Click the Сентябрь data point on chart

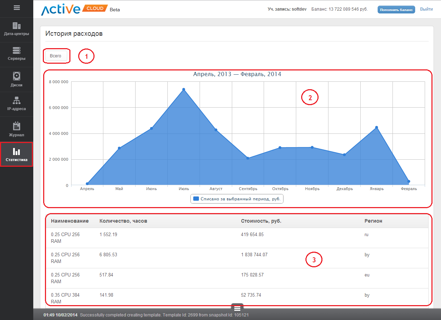pyautogui.click(x=248, y=158)
